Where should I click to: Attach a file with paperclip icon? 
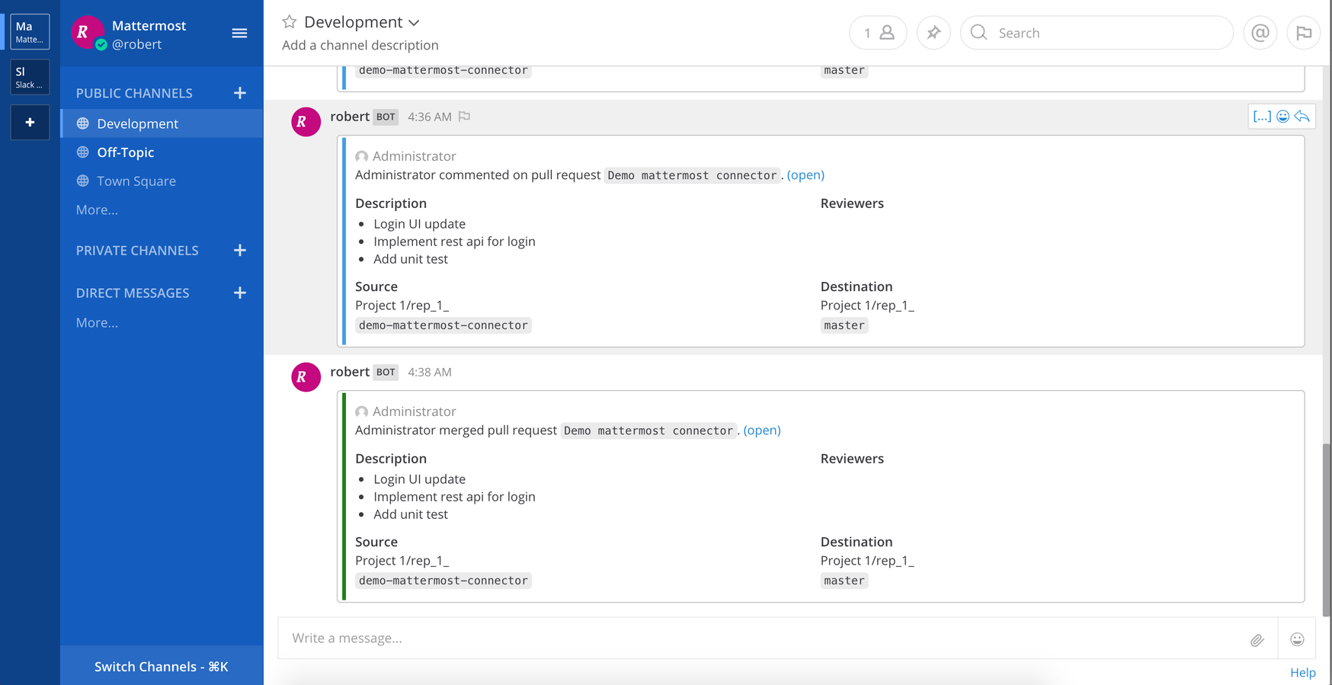(1257, 640)
